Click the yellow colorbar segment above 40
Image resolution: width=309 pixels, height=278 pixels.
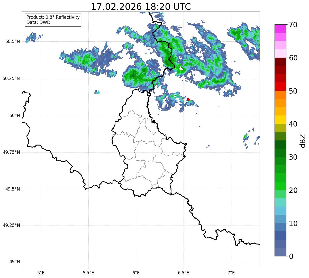pos(280,120)
